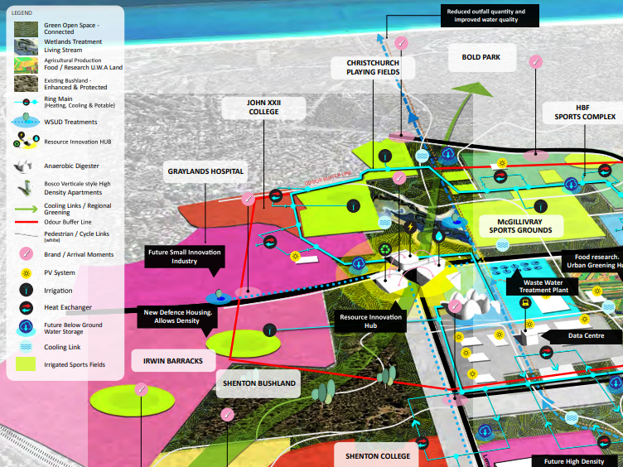Select the Food research Urban Greening callout
Viewport: 623px width, 467px height.
click(593, 262)
